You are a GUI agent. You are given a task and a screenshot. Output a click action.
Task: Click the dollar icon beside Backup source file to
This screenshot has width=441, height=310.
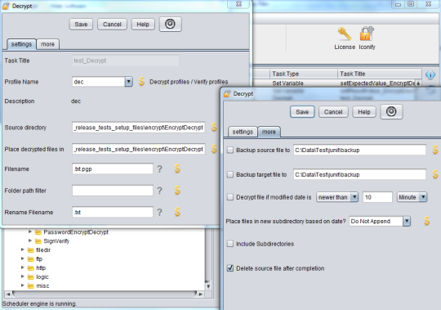point(435,150)
